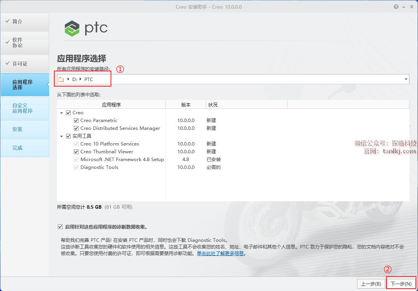Expand the arrow before PTC in path
The image size is (418, 291).
click(80, 79)
